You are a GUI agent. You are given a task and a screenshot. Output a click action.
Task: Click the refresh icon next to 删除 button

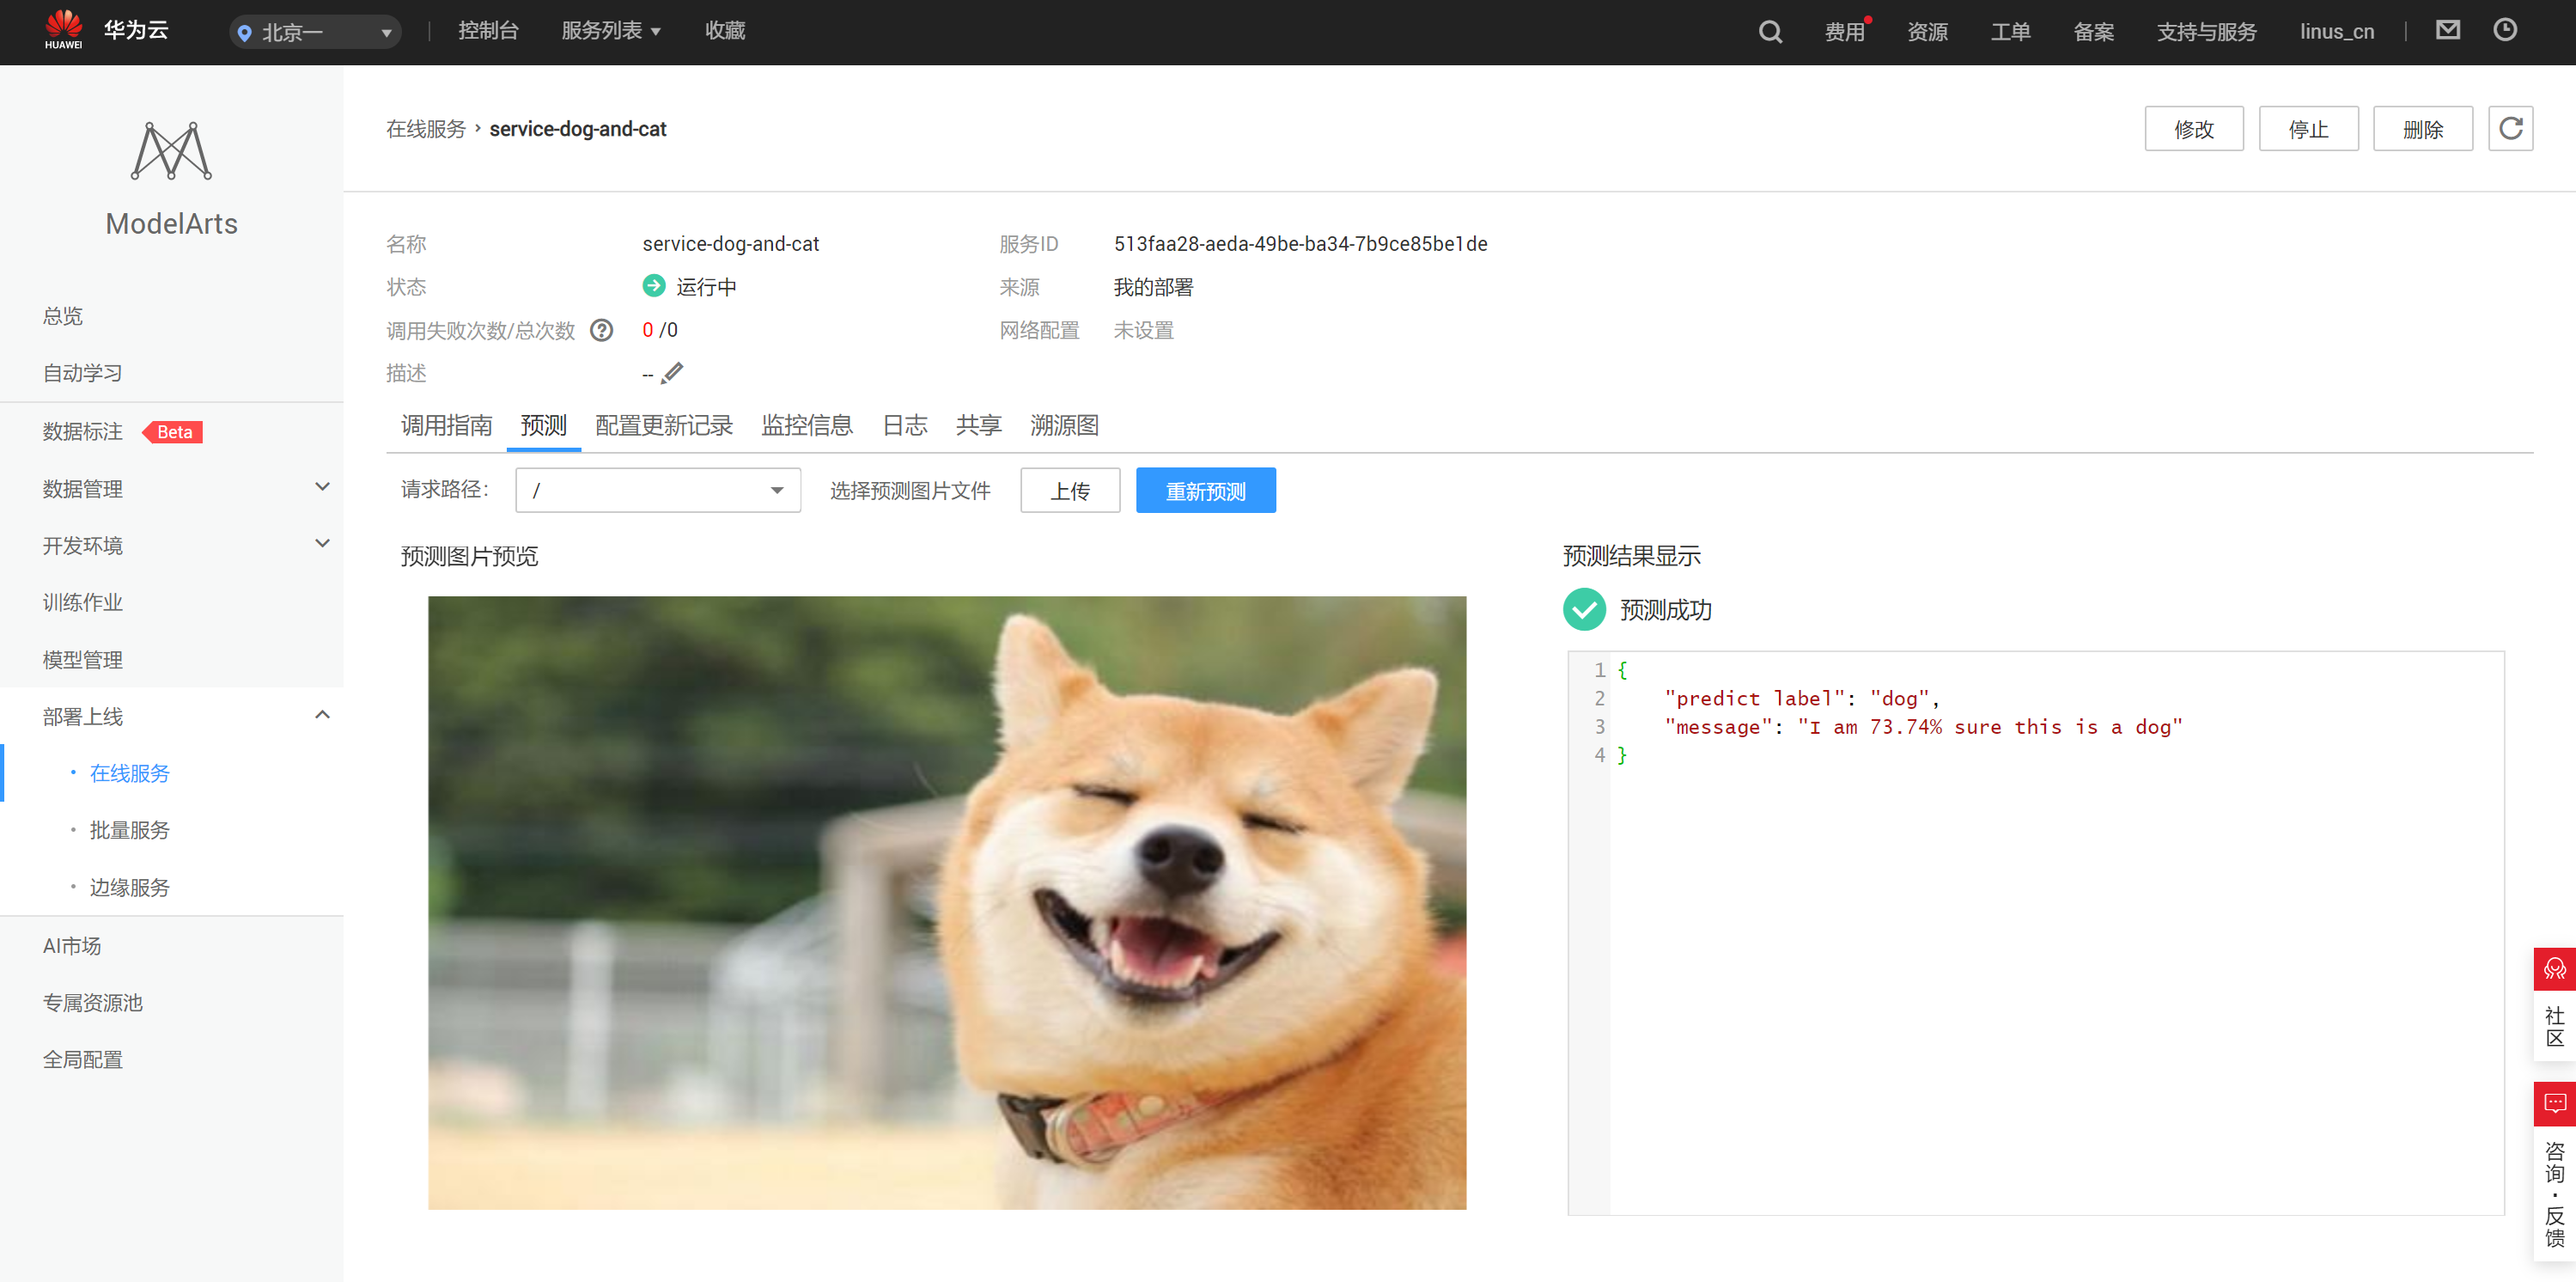tap(2510, 129)
